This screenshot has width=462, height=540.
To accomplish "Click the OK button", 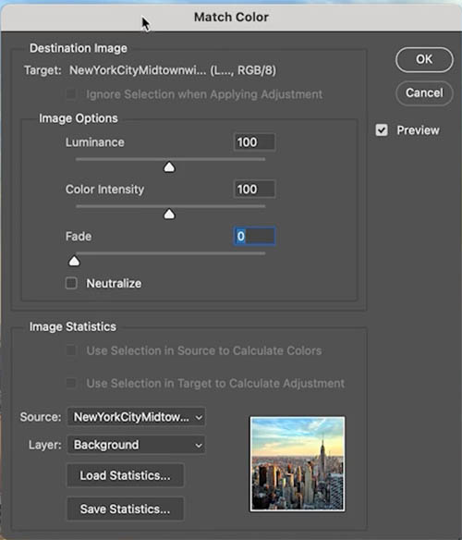I will point(424,59).
